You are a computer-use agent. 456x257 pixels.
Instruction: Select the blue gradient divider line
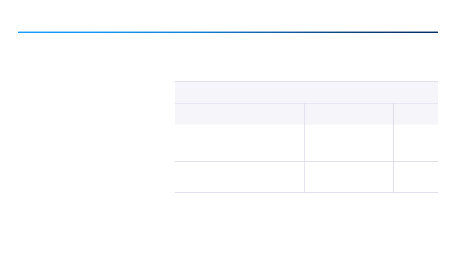228,32
